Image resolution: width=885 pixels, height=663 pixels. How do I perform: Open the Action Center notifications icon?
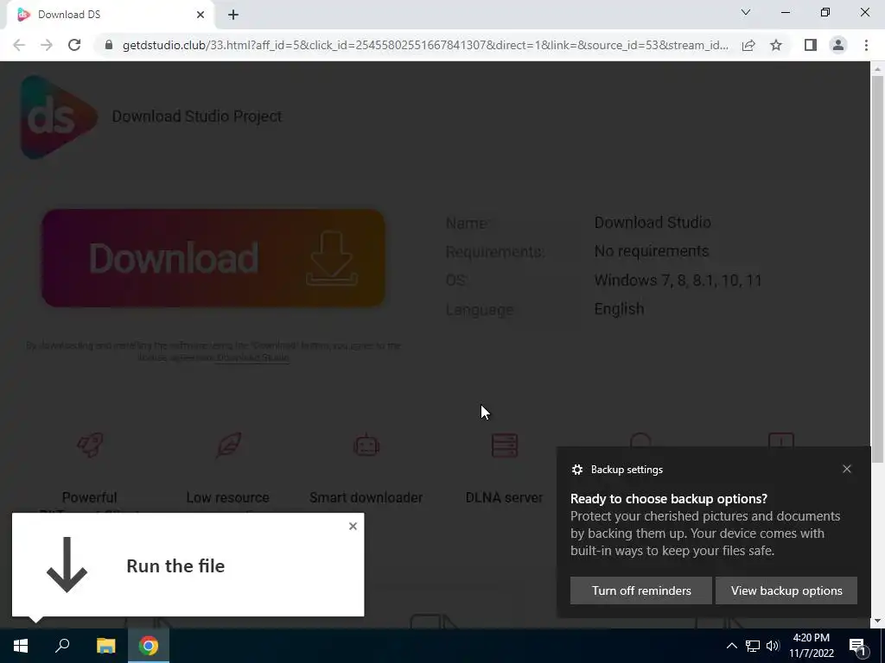pos(857,646)
